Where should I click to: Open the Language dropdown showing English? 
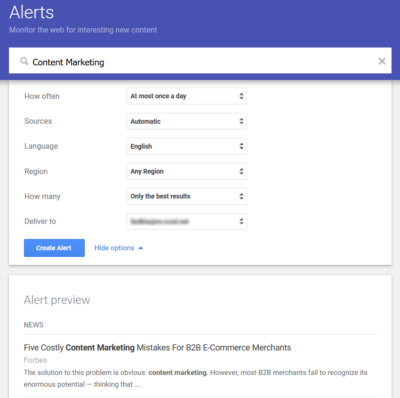pyautogui.click(x=186, y=146)
